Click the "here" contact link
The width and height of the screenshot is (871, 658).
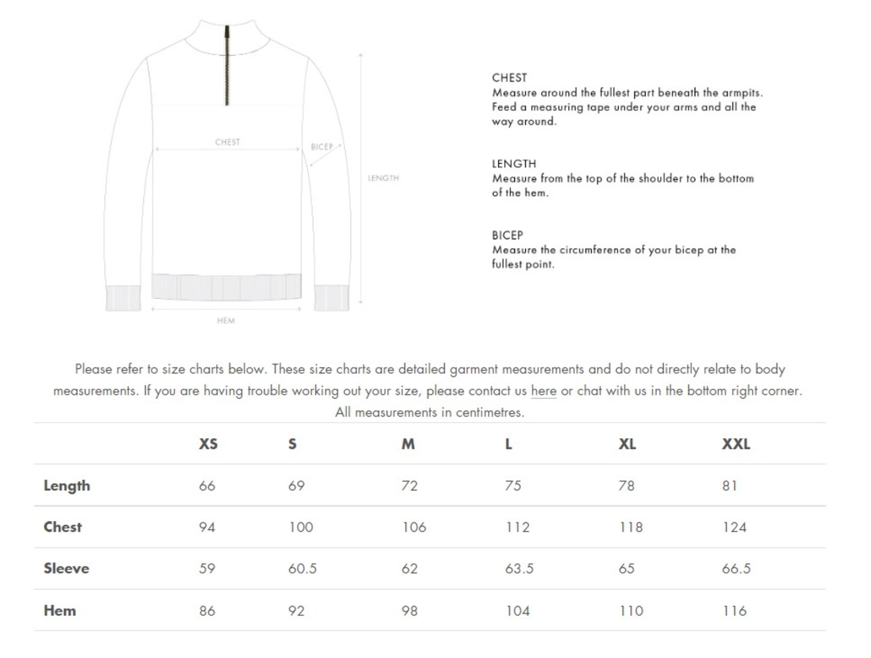pos(543,391)
